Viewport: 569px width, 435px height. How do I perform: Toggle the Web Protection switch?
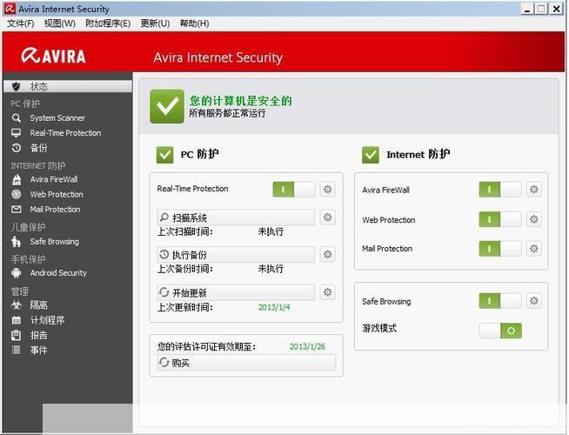click(500, 219)
